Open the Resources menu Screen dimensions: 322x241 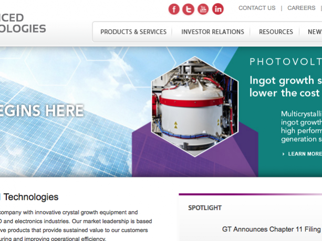pos(276,32)
